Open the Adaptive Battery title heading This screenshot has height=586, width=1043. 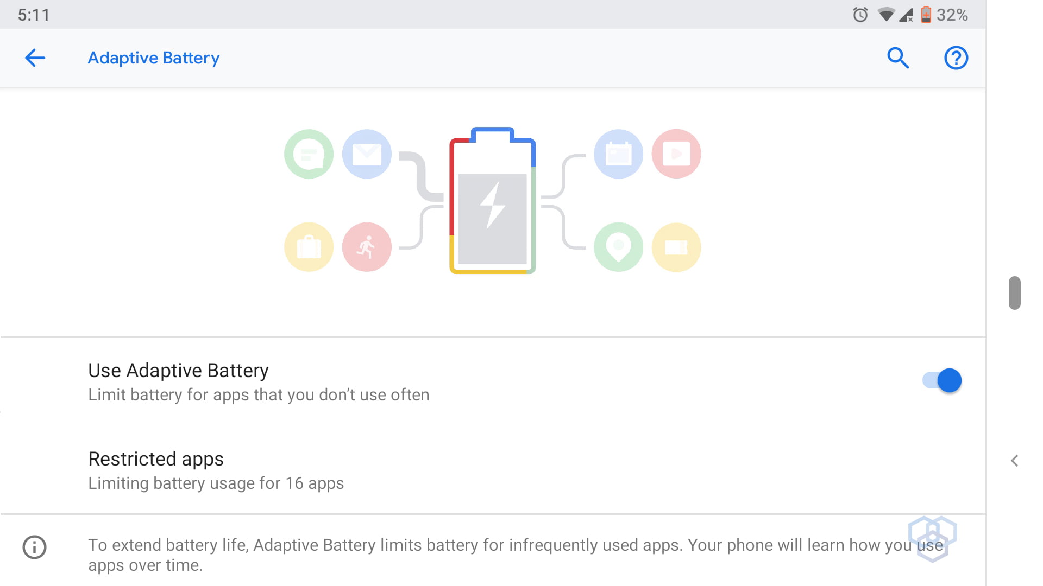153,58
